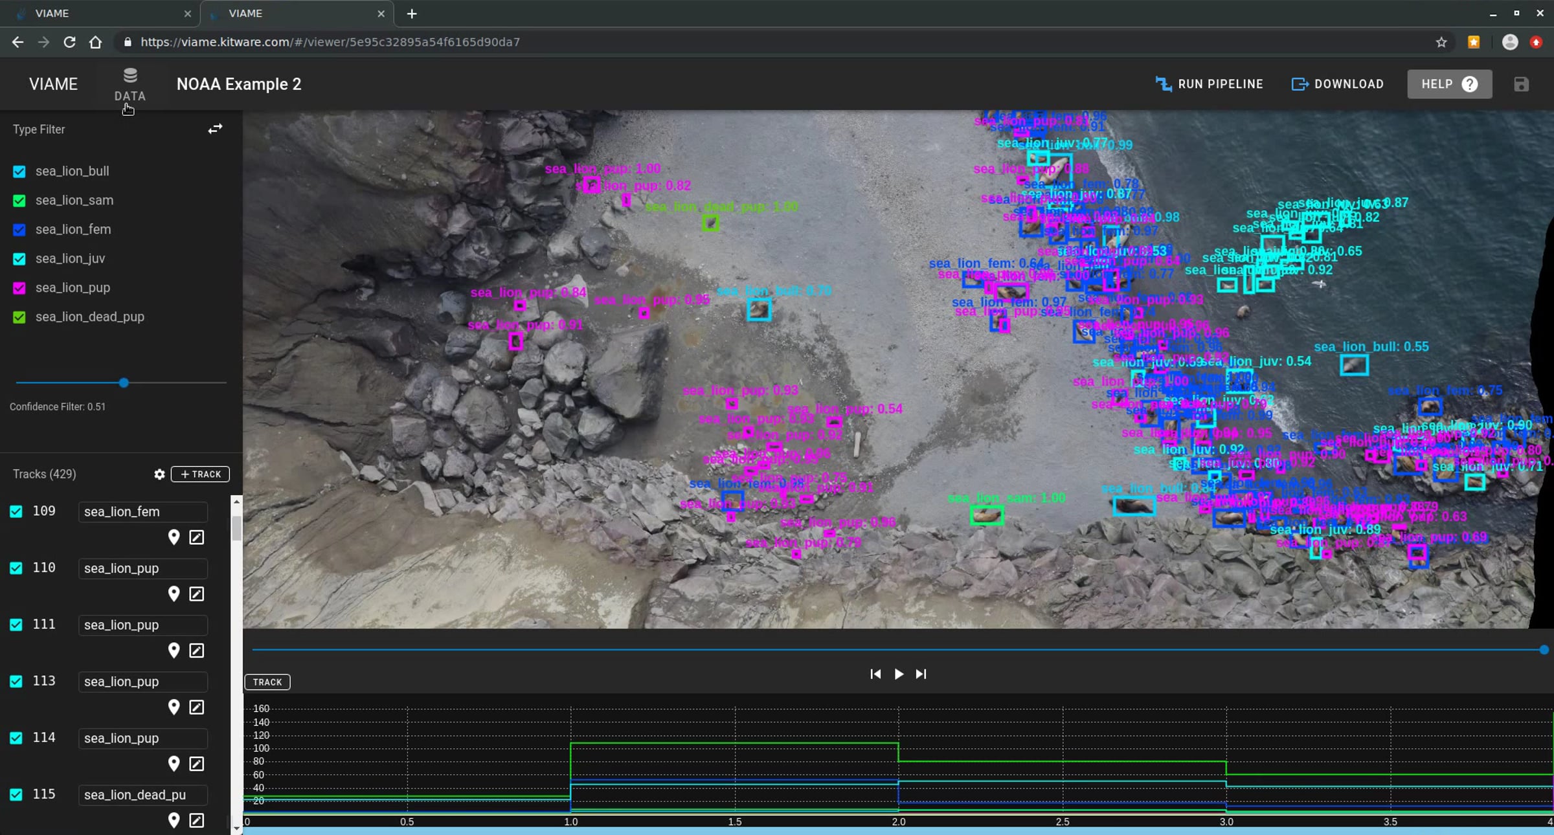Open track 115 sea_lion_dead_pu type field
Image resolution: width=1554 pixels, height=835 pixels.
tap(142, 794)
